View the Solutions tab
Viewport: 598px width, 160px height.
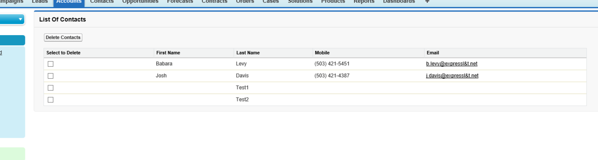(300, 2)
